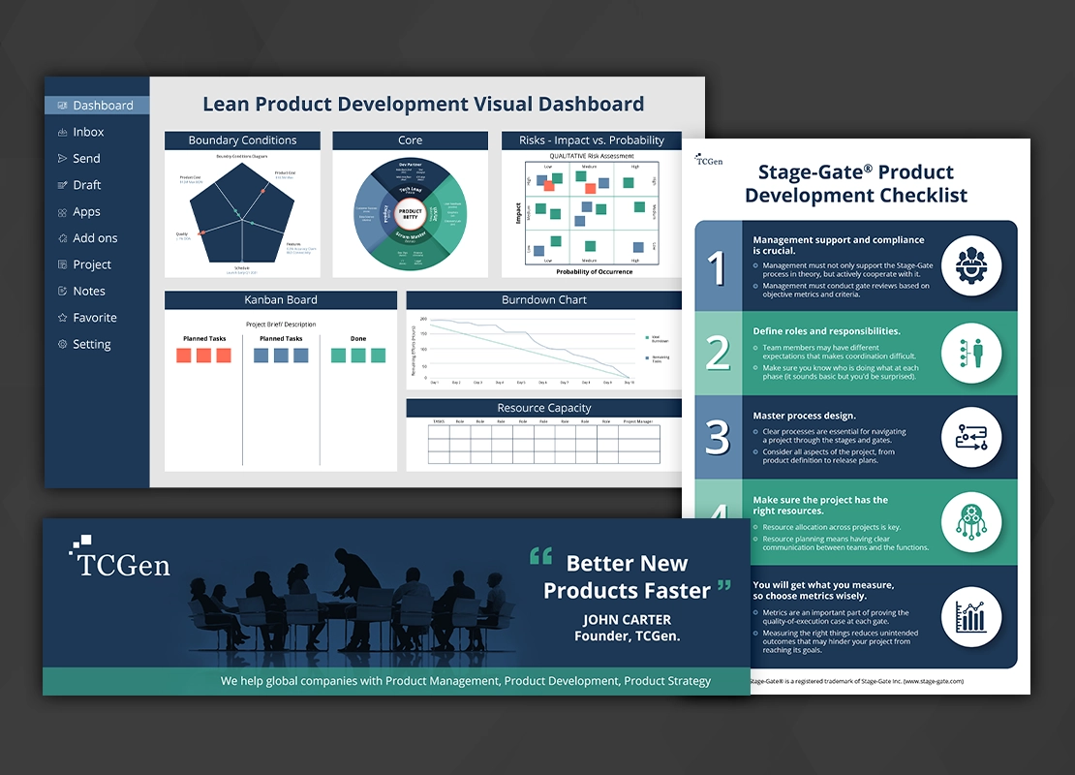Click the resources icon in step 4
1075x775 pixels.
click(x=969, y=520)
